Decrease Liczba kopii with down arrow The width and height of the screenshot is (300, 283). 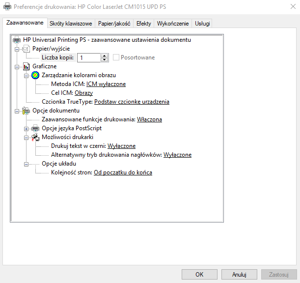click(104, 60)
